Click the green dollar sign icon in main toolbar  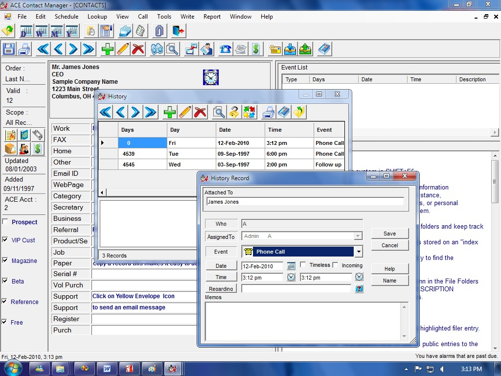(x=255, y=49)
